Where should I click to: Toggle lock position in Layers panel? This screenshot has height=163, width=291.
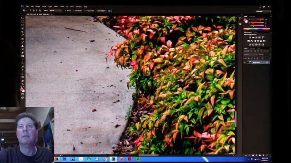tap(255, 58)
